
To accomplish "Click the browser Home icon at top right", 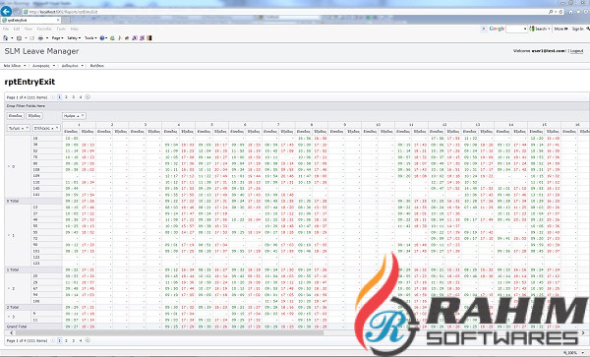I will pos(570,12).
